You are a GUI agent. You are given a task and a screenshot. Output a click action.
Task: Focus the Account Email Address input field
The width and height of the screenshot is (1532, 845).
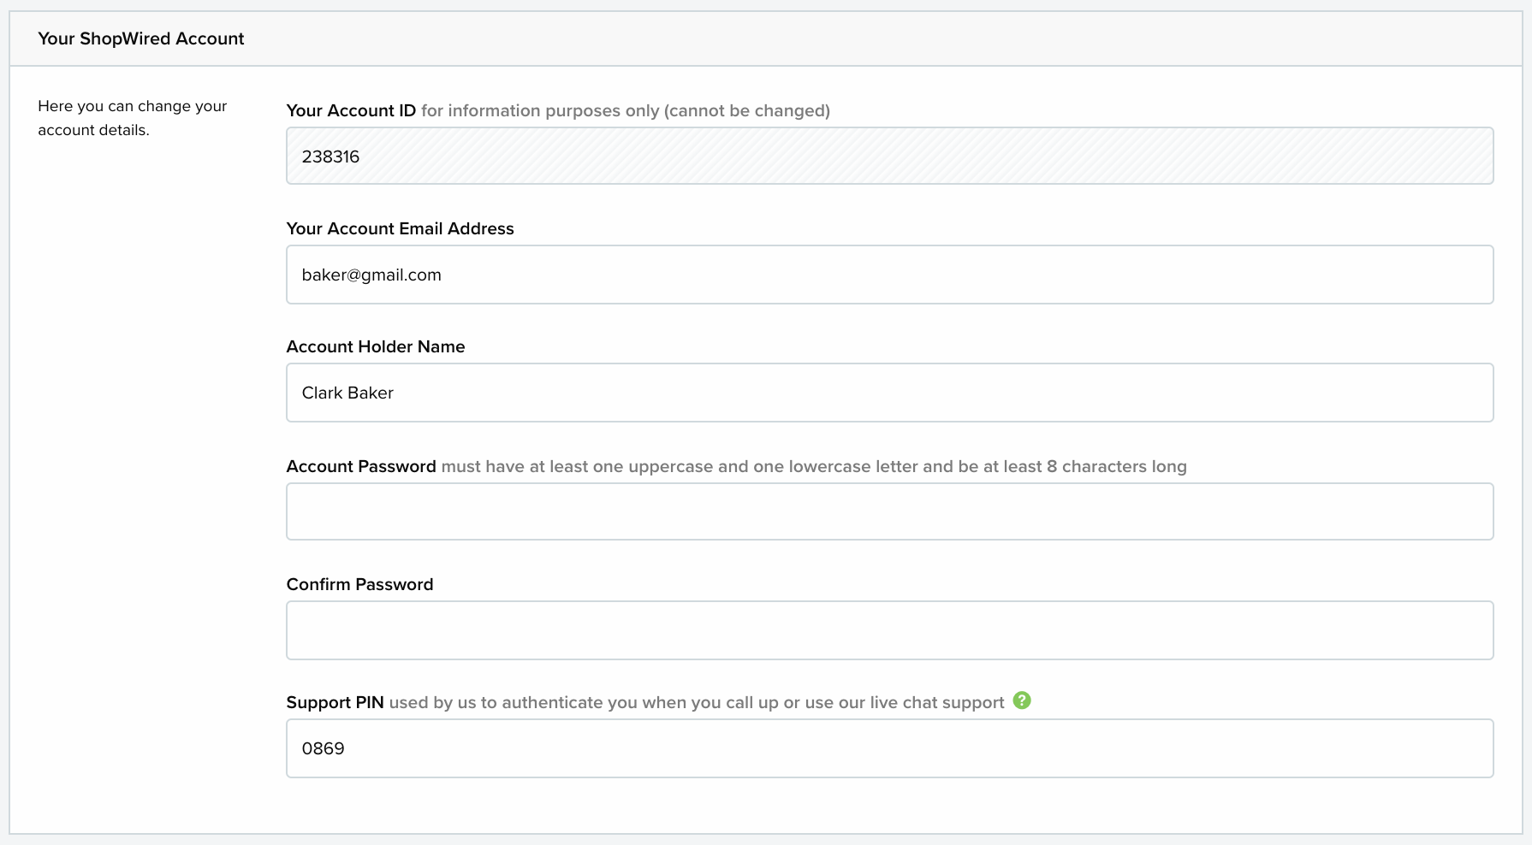890,275
